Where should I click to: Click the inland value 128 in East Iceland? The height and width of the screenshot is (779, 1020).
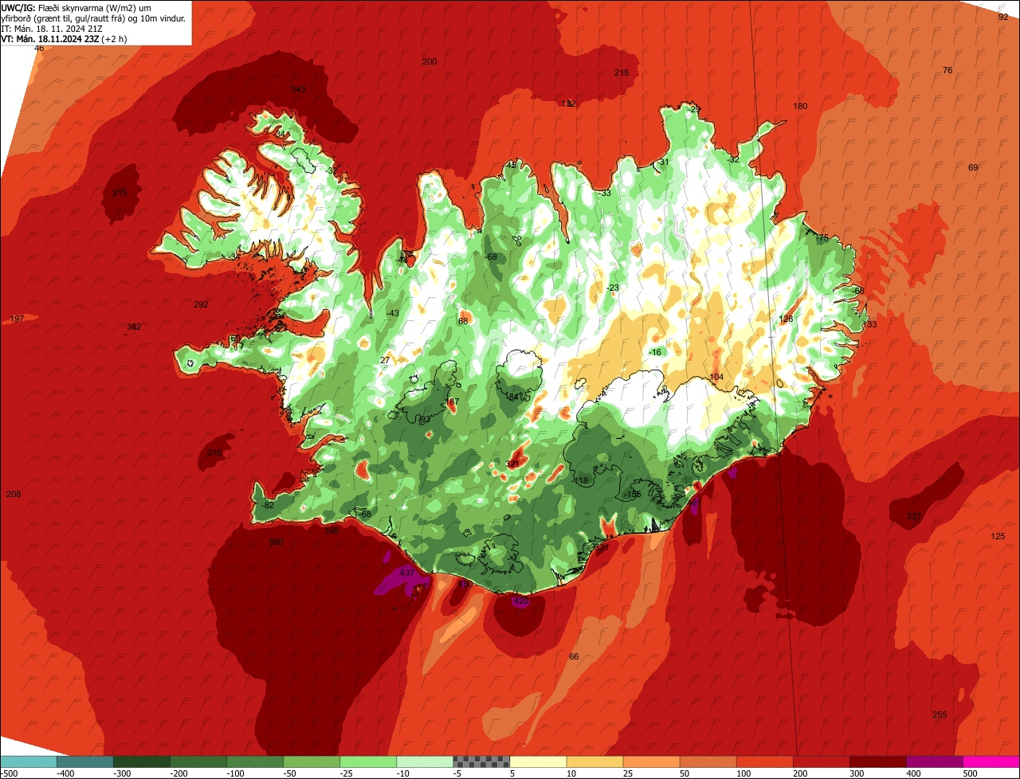[786, 319]
